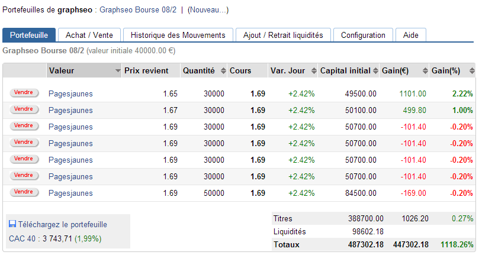479x255 pixels.
Task: Click the floppy disk download icon
Action: click(12, 225)
